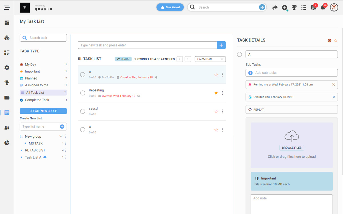This screenshot has height=214, width=343.
Task: Open options menu for first task A
Action: [222, 75]
